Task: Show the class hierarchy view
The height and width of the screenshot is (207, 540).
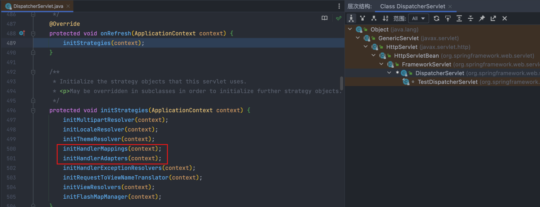Action: (351, 18)
